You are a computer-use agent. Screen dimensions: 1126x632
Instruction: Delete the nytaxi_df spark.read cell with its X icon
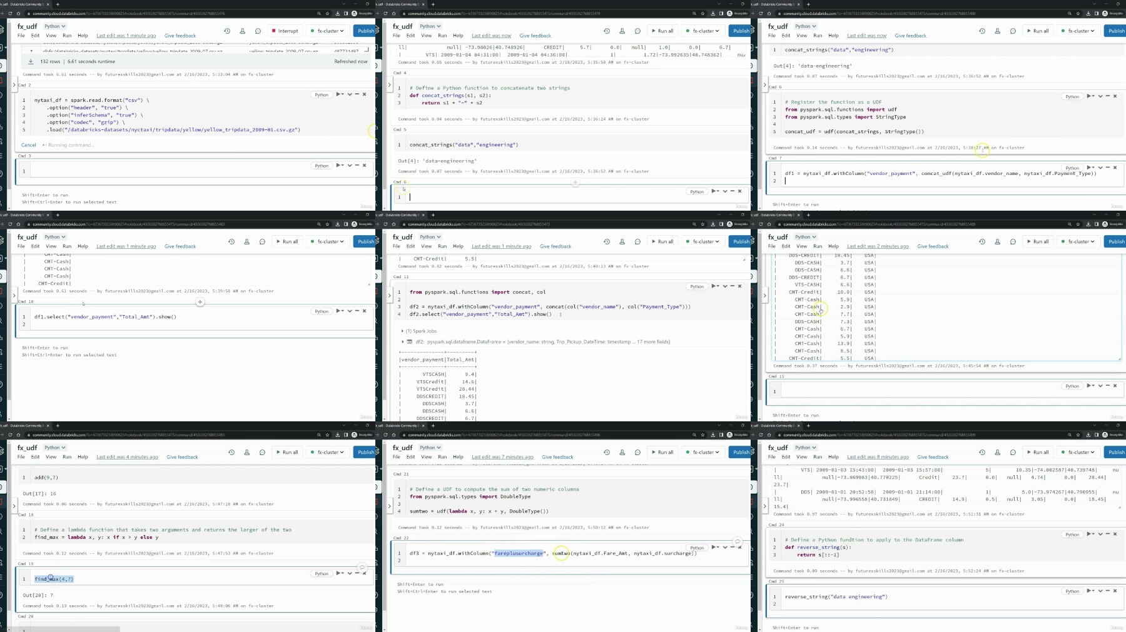tap(365, 94)
